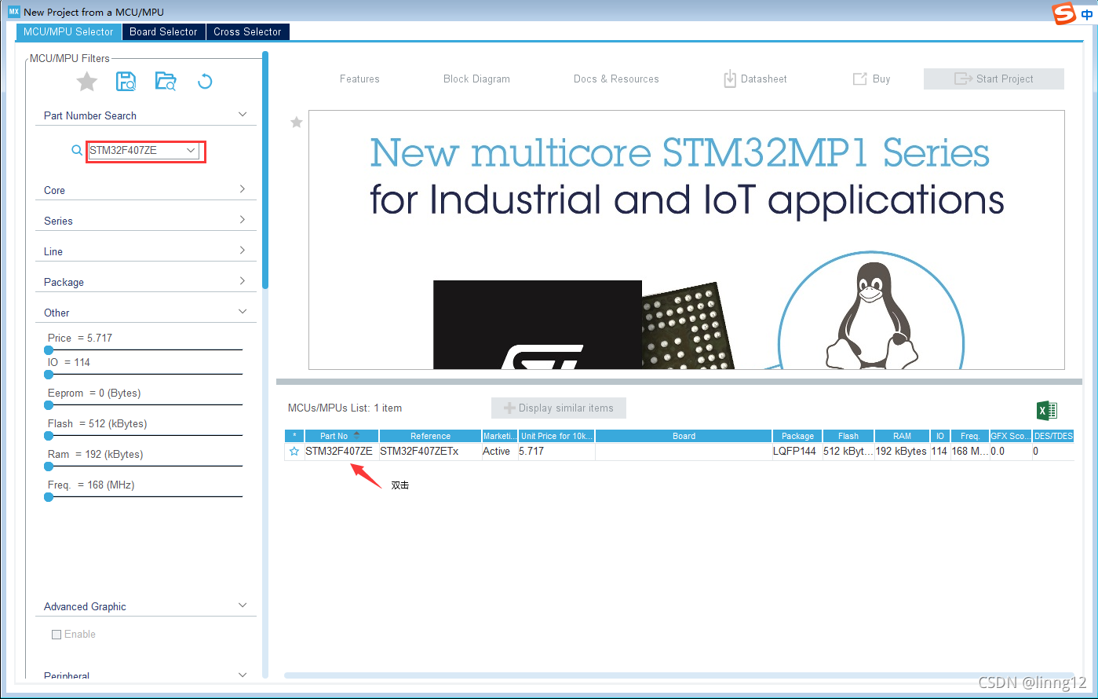Image resolution: width=1098 pixels, height=699 pixels.
Task: Click the Start Project button
Action: click(x=994, y=79)
